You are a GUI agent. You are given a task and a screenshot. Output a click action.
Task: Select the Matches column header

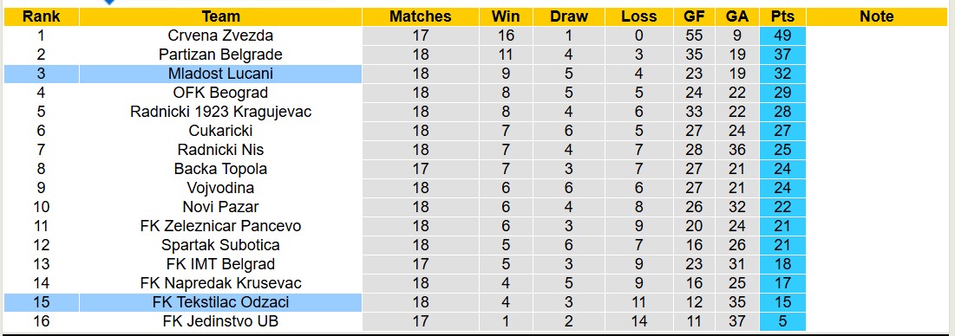tap(420, 16)
